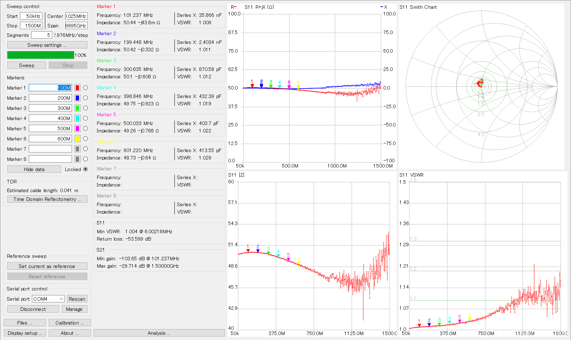Open the Marker 2 blue color swatch
This screenshot has width=571, height=340.
78,98
